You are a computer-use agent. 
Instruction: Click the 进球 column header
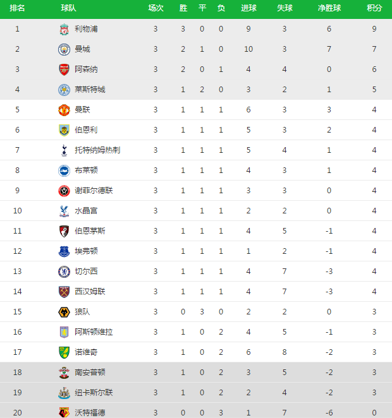[248, 8]
